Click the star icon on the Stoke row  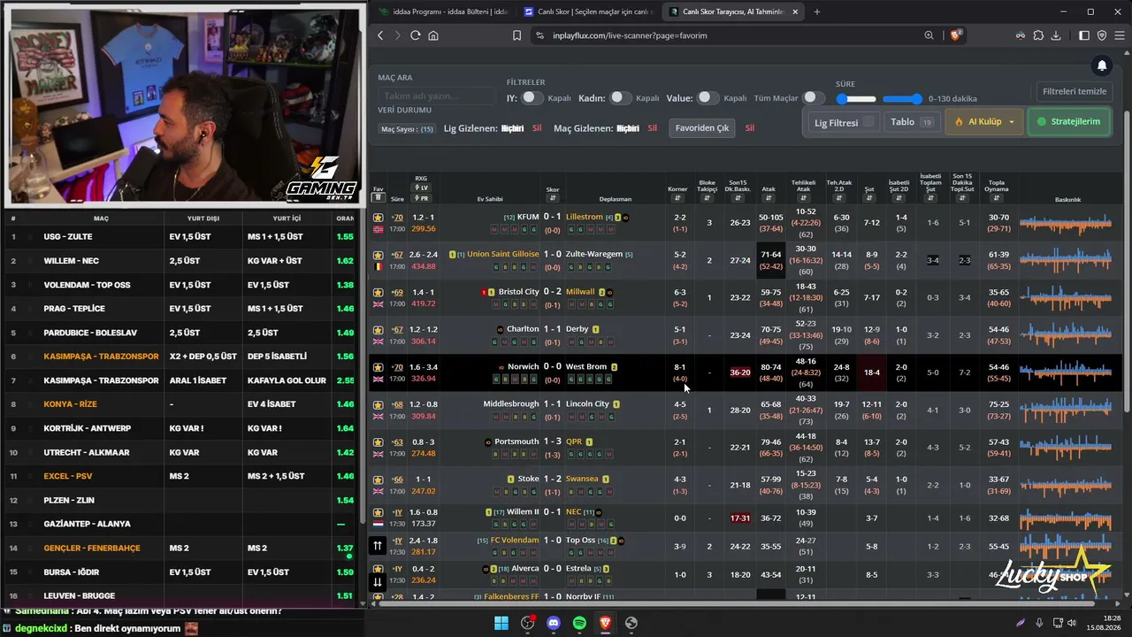click(379, 480)
